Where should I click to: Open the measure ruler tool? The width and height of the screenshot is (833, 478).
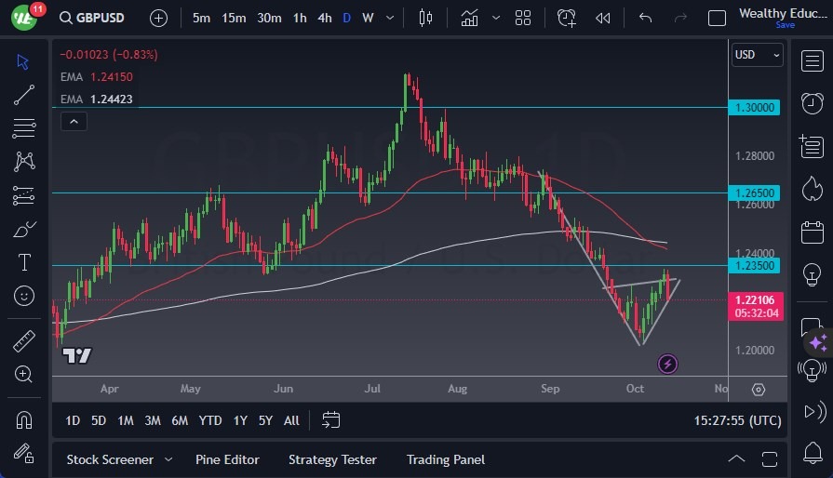[x=25, y=340]
